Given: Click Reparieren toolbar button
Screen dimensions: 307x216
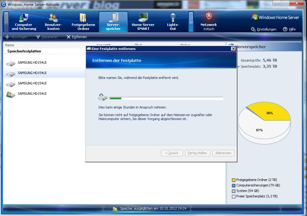Looking at the screenshot, I should click(47, 37).
